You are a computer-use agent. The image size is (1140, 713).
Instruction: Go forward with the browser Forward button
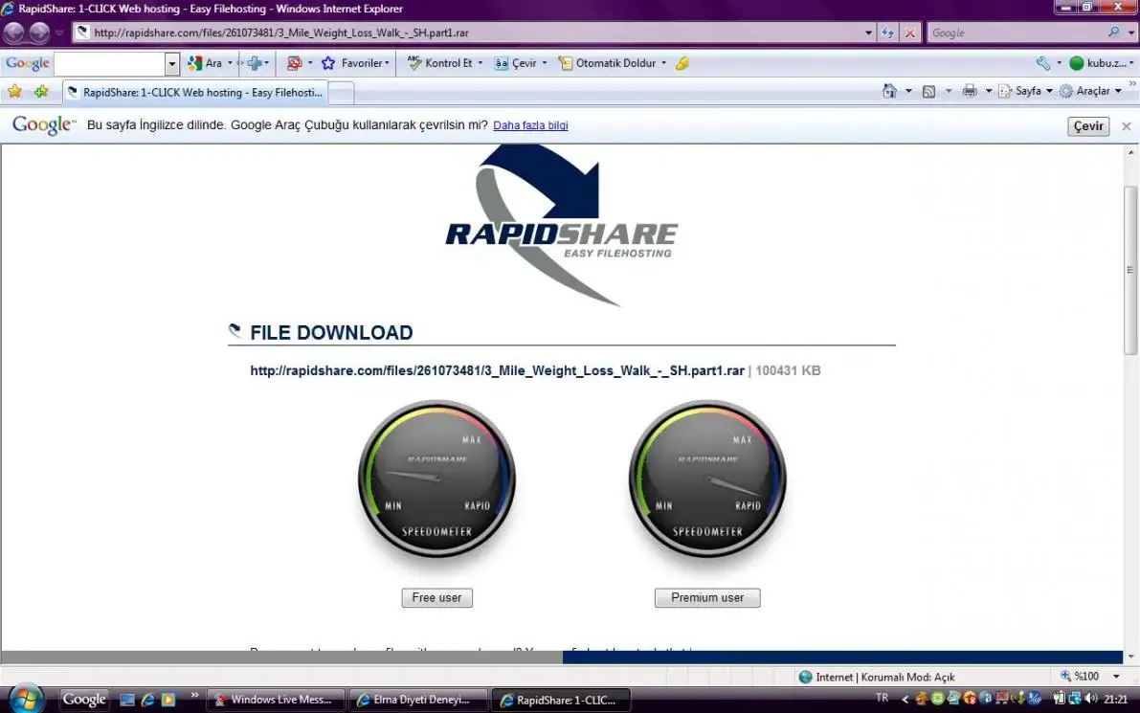39,33
